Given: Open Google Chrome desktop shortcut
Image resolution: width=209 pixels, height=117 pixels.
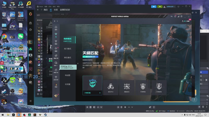Looking at the screenshot, I should [4, 38].
